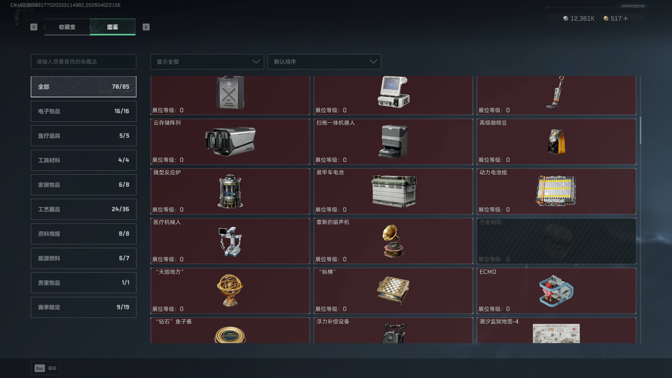Screen dimensions: 672x378
Task: Open the 扫拖一体机器人 robot item
Action: [393, 142]
